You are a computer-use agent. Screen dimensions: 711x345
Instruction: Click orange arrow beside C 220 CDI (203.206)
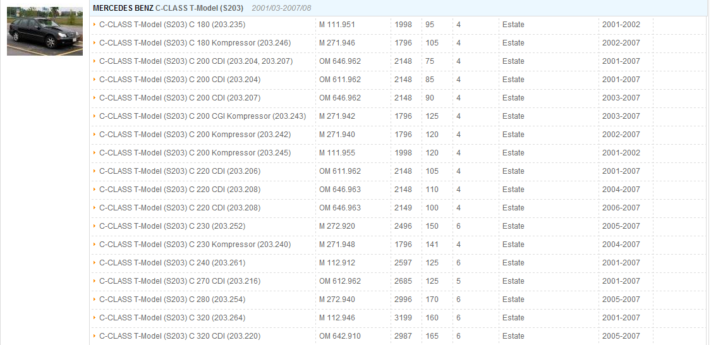tap(94, 171)
